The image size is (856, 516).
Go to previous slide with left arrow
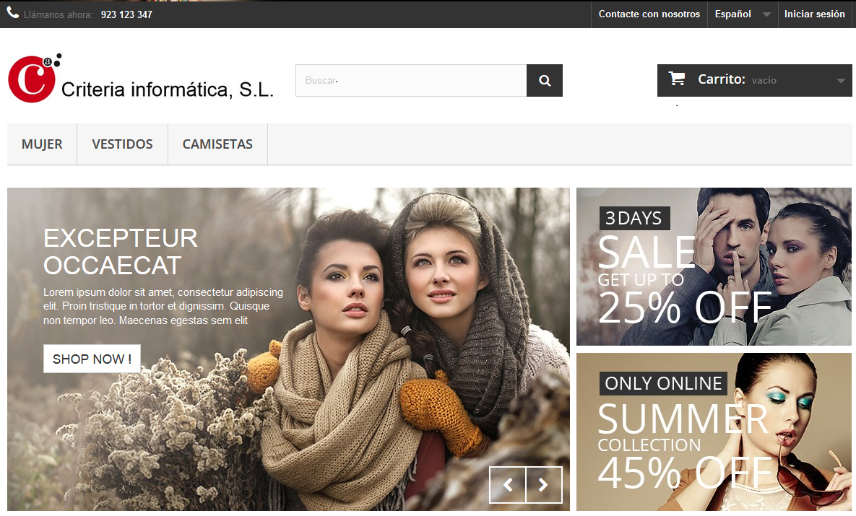point(508,484)
